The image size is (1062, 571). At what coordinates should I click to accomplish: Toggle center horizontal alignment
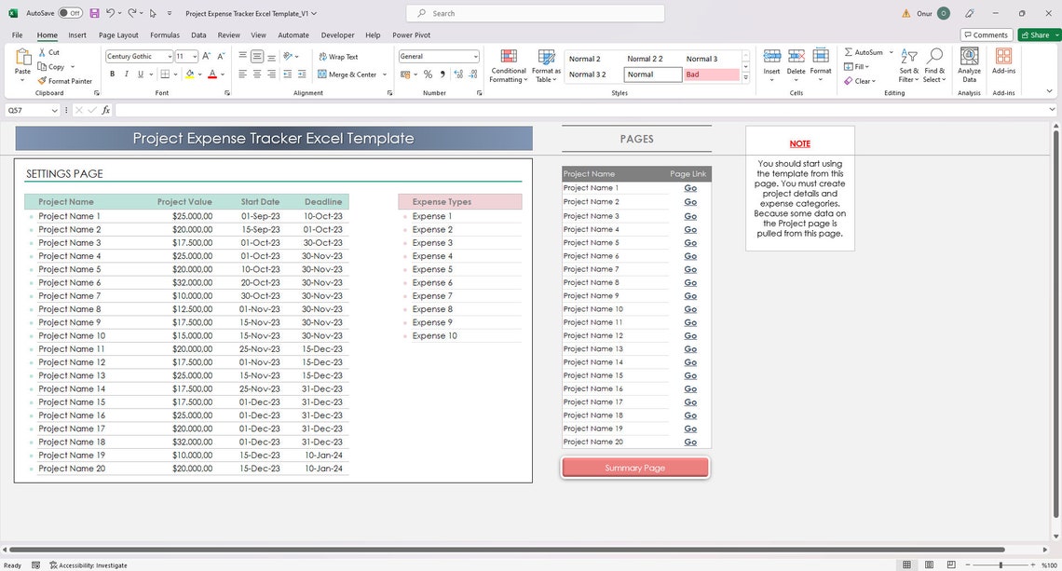pos(257,75)
